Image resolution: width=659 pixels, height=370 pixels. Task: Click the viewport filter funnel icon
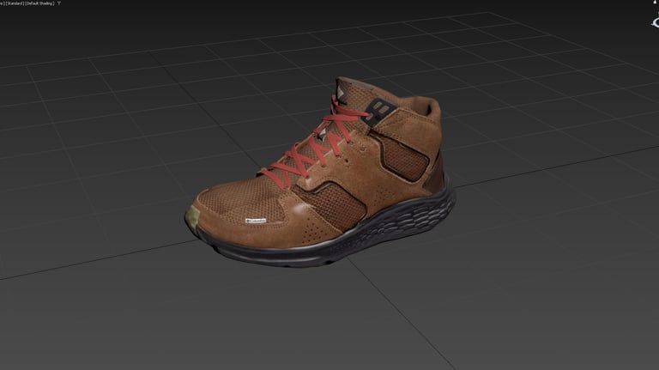click(x=59, y=3)
